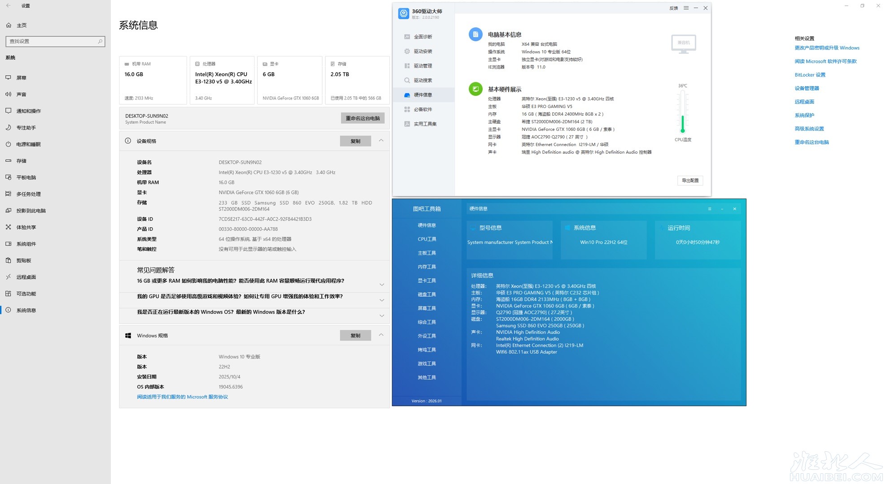This screenshot has height=484, width=886.
Task: Select 必备软件 in 360驱动大师
Action: click(x=423, y=109)
